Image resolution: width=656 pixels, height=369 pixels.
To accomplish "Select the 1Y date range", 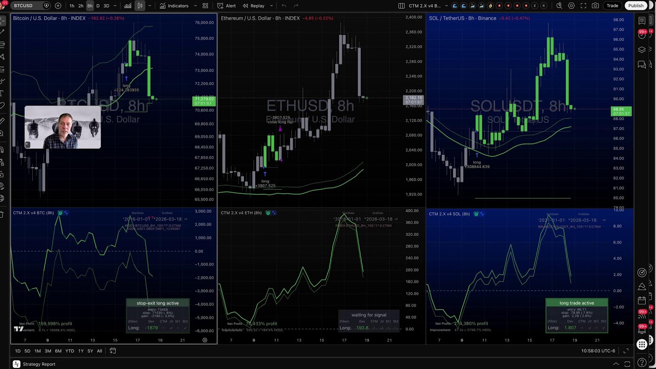I will [x=80, y=351].
